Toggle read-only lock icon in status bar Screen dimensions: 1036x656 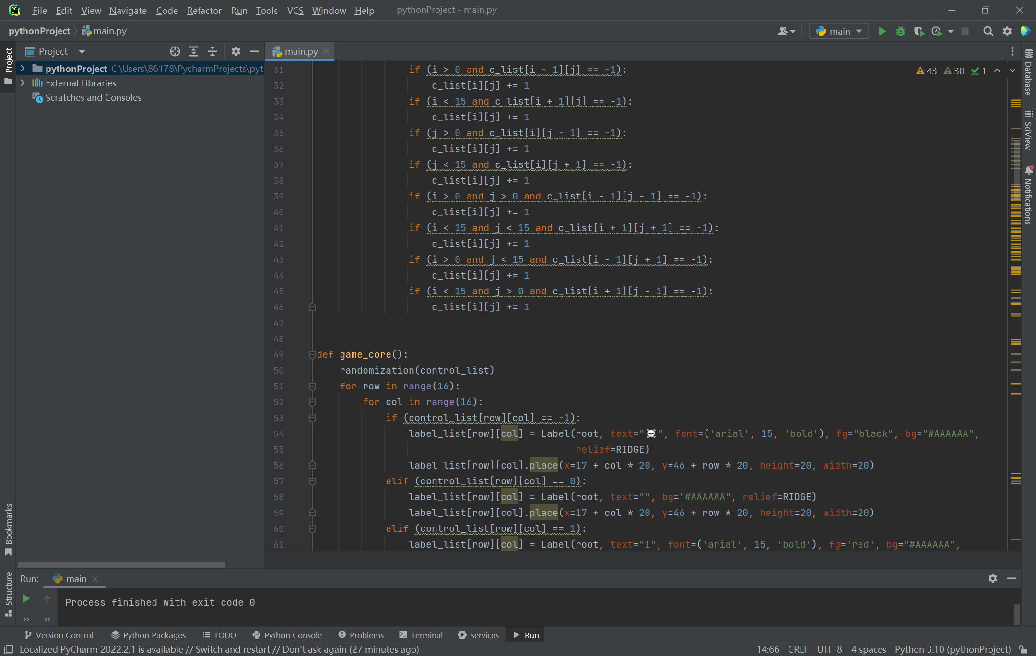[x=1023, y=649]
